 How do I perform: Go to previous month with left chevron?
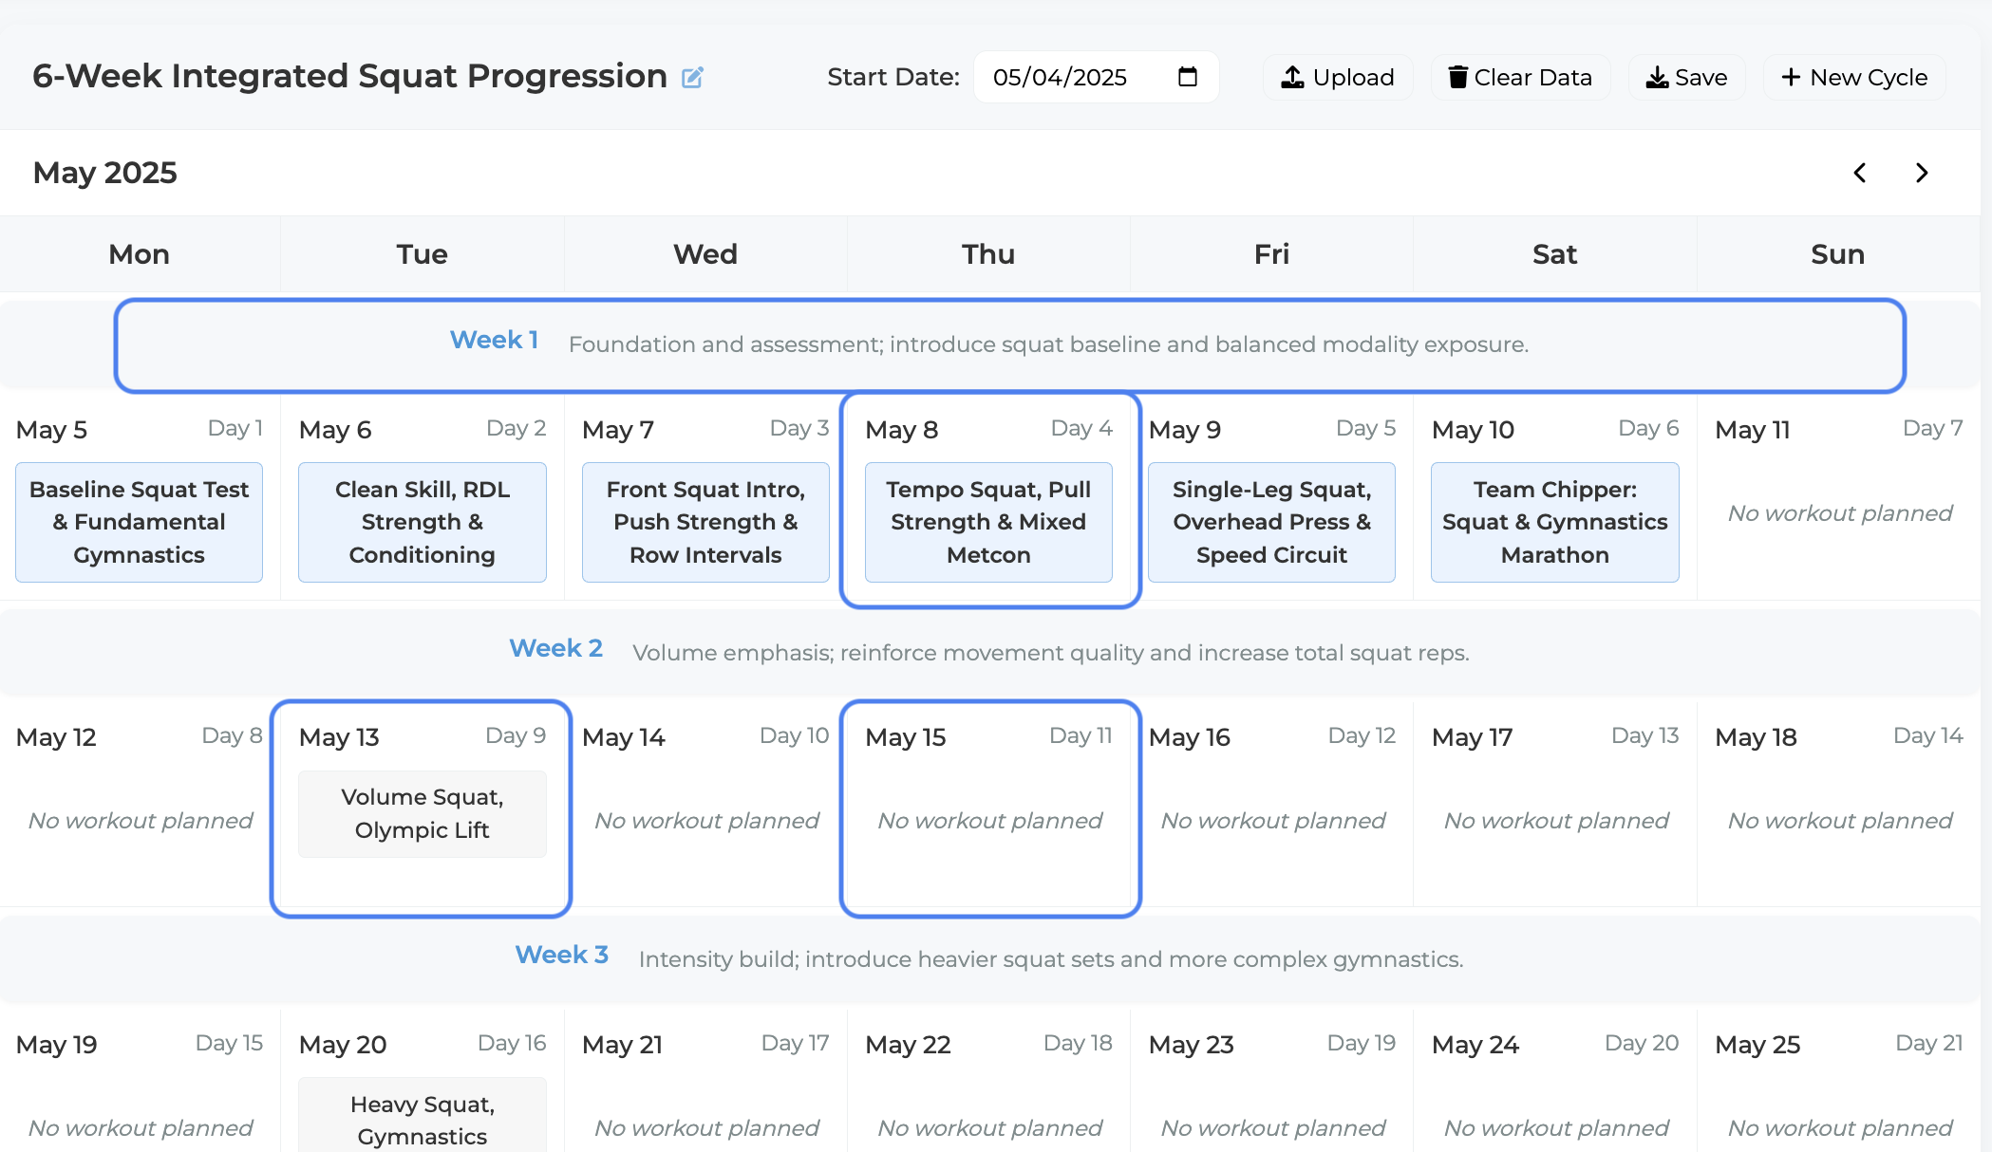pos(1860,173)
